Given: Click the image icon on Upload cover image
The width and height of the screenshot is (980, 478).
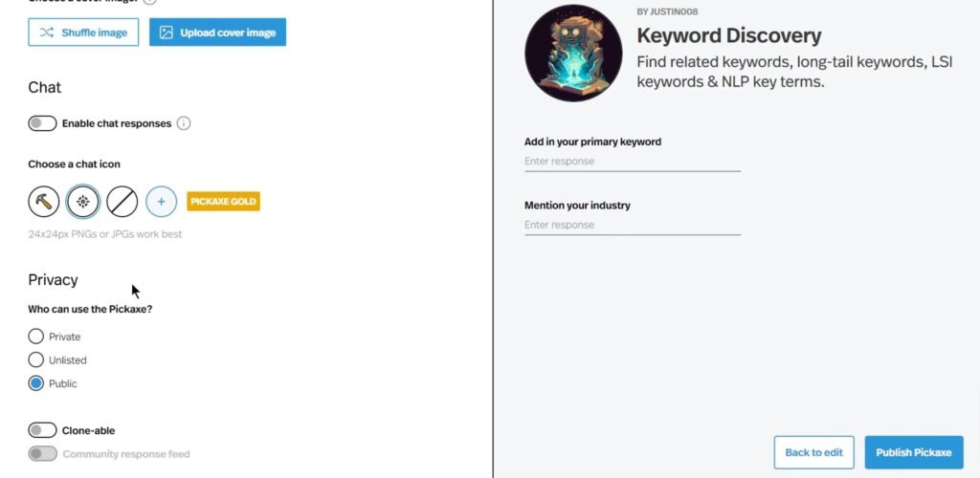Looking at the screenshot, I should pyautogui.click(x=166, y=33).
